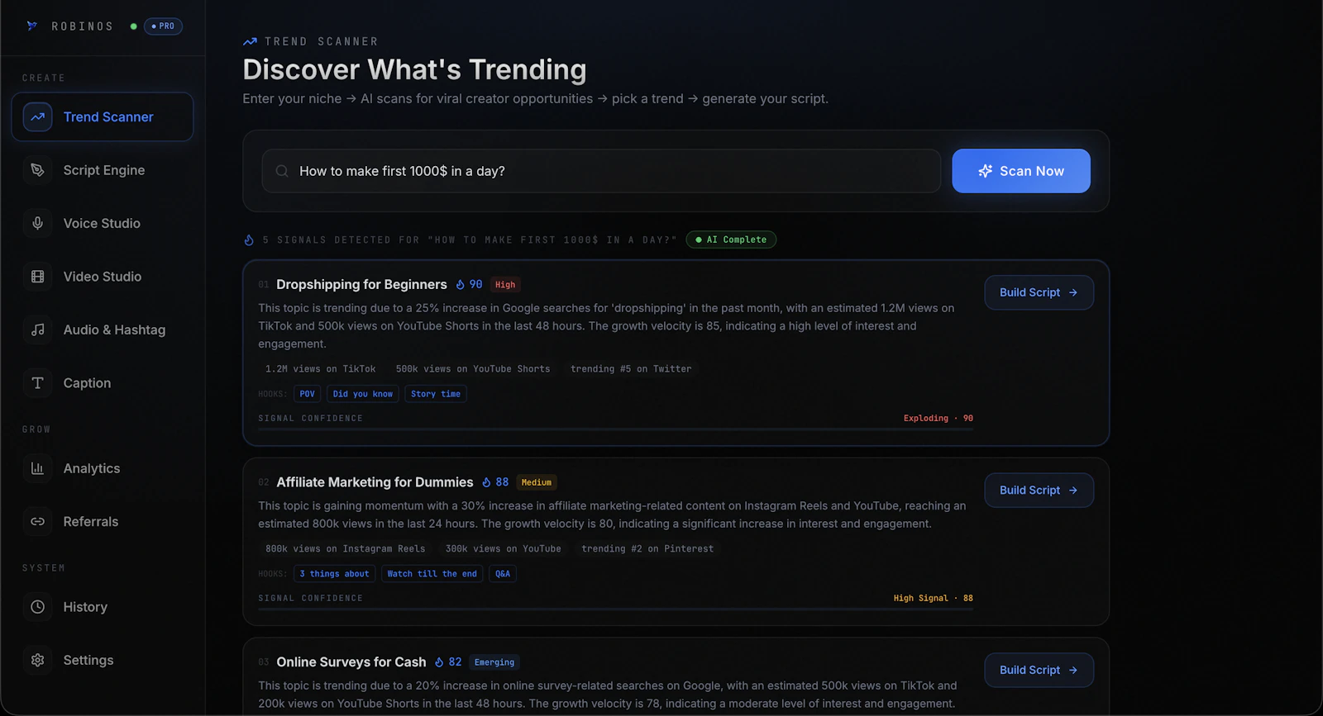Build Script for Online Surveys for Cash

click(x=1039, y=671)
